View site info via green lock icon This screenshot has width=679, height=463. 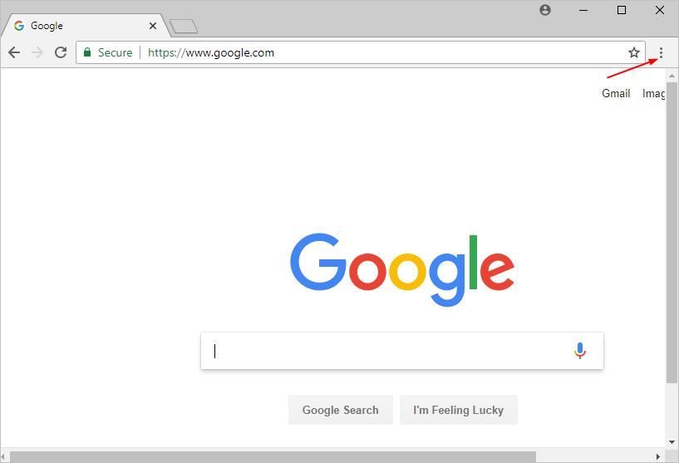pyautogui.click(x=87, y=52)
